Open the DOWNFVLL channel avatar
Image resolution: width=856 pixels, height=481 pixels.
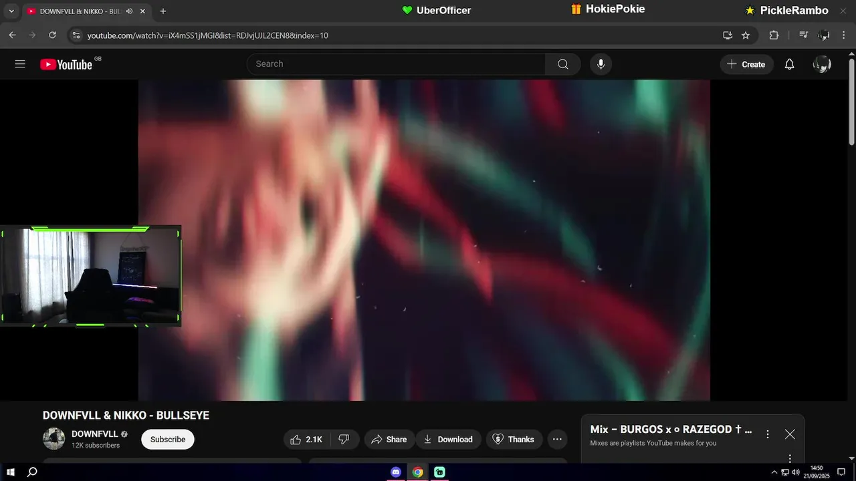click(x=53, y=439)
